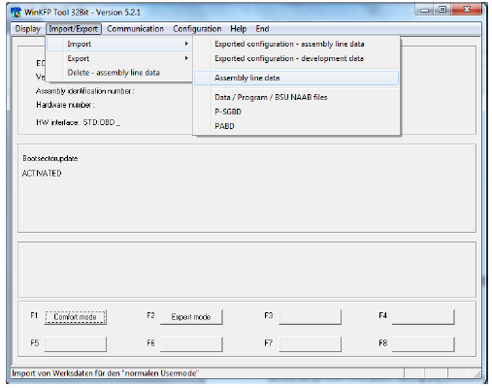Click the Import submenu arrow
Viewport: 492px width, 388px height.
point(186,44)
